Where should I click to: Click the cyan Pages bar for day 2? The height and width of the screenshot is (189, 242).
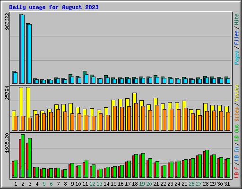(23, 49)
